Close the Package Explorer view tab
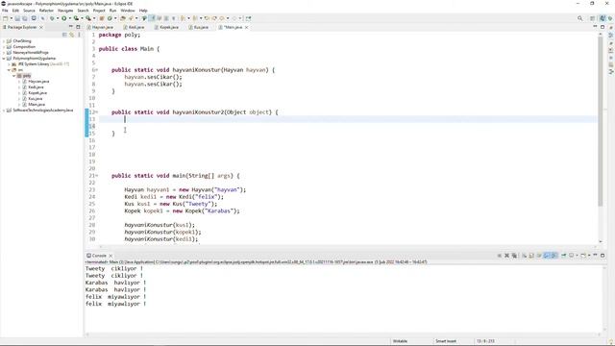 [41, 27]
